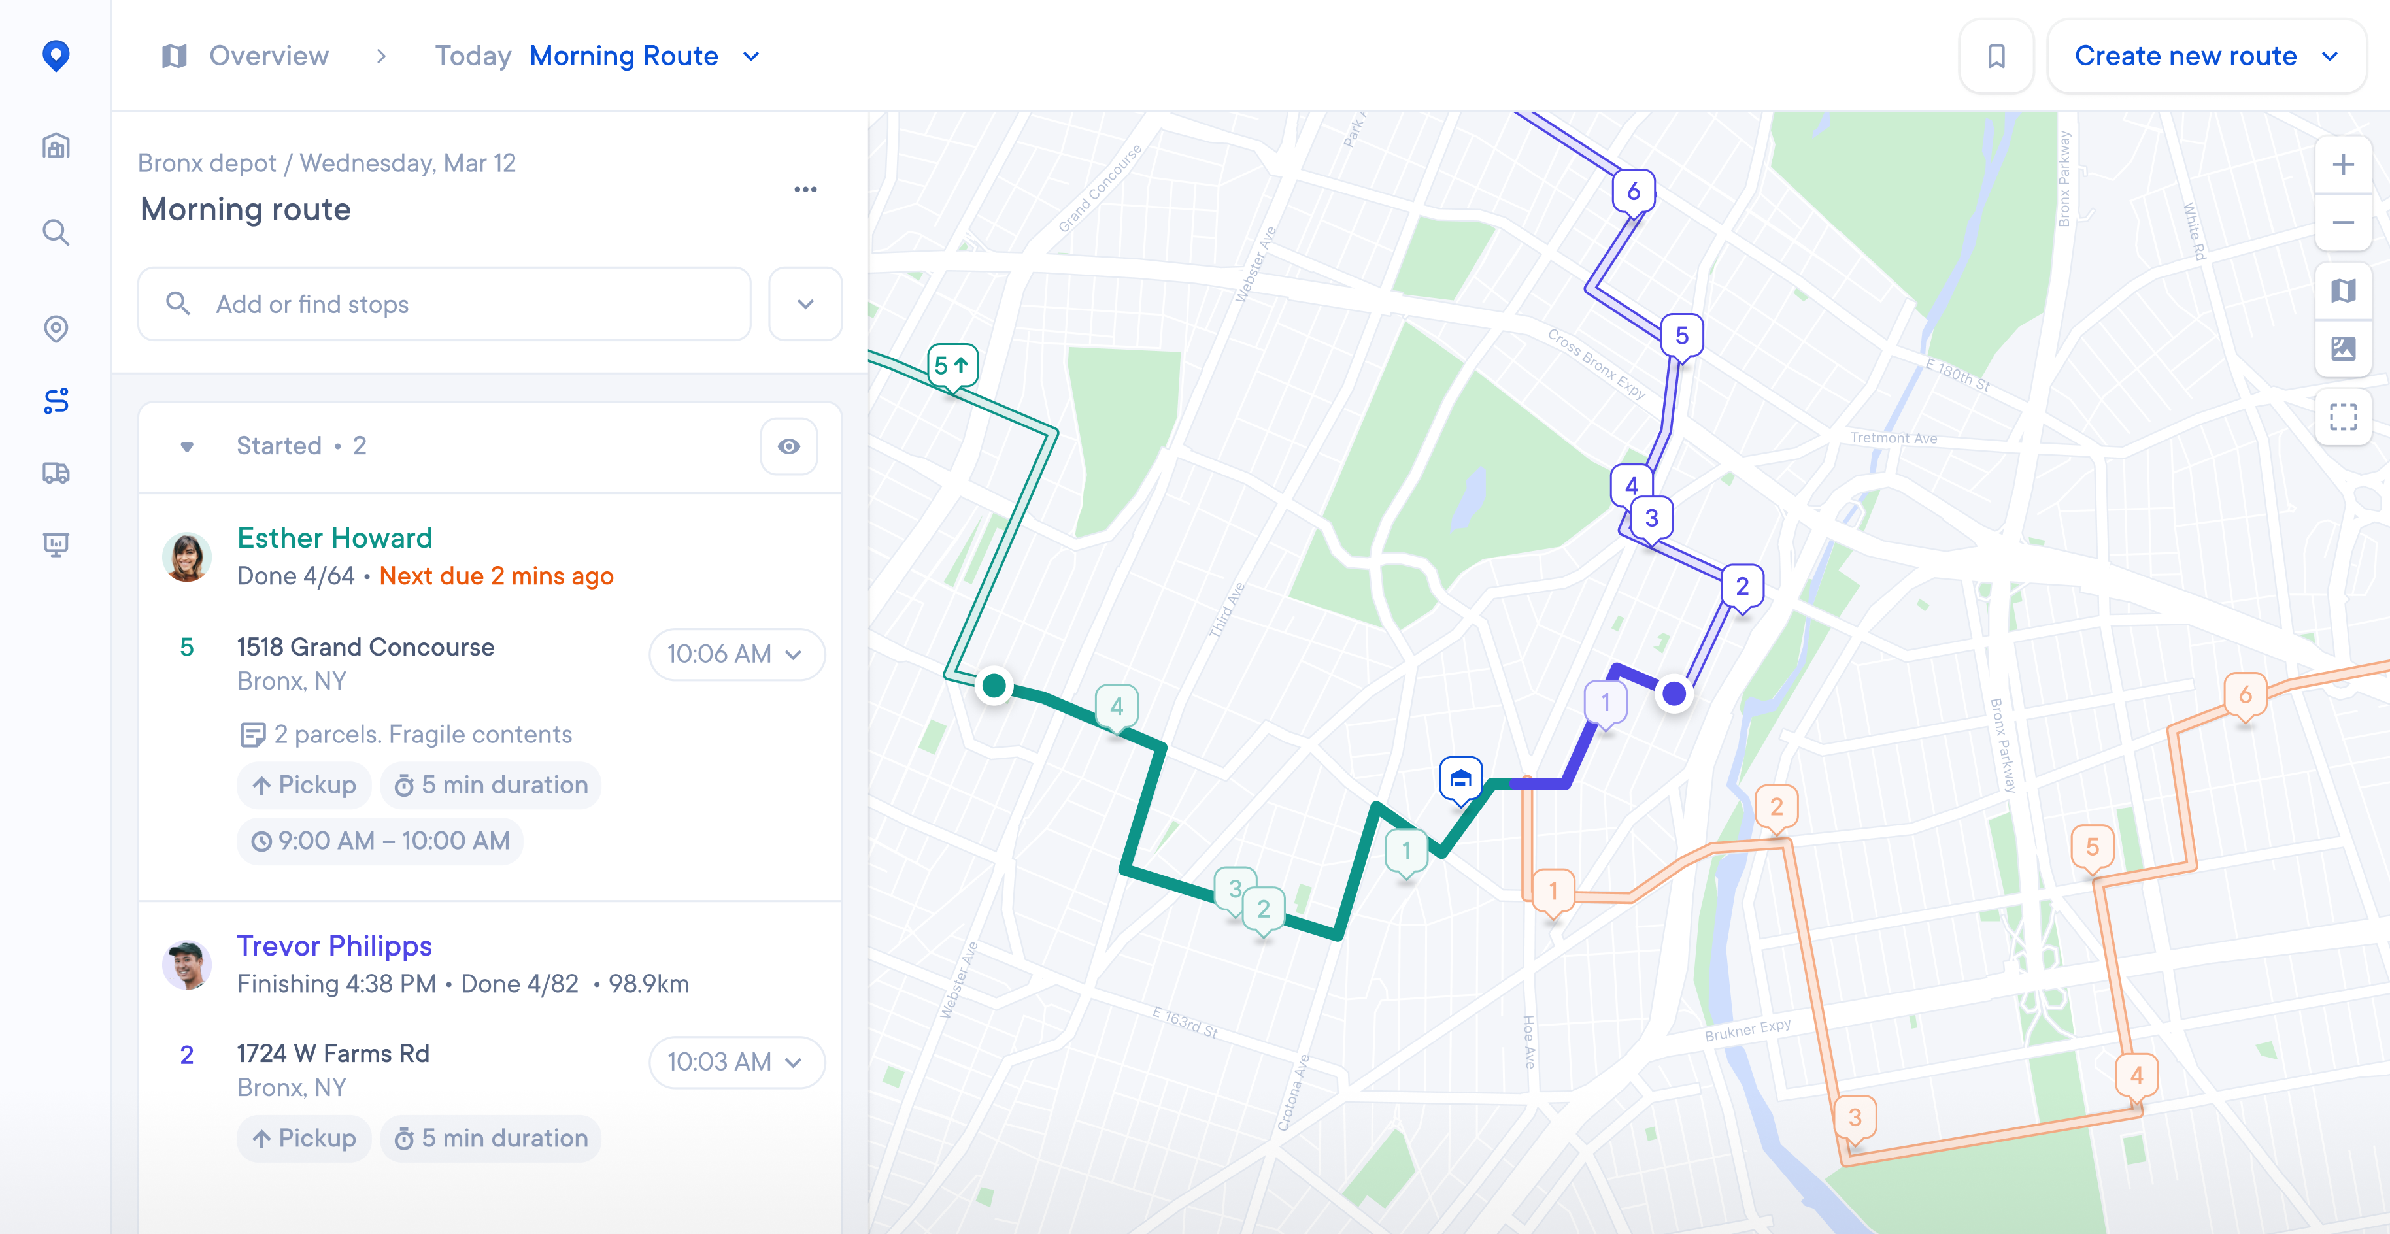
Task: Zoom in the map with plus button
Action: click(x=2343, y=165)
